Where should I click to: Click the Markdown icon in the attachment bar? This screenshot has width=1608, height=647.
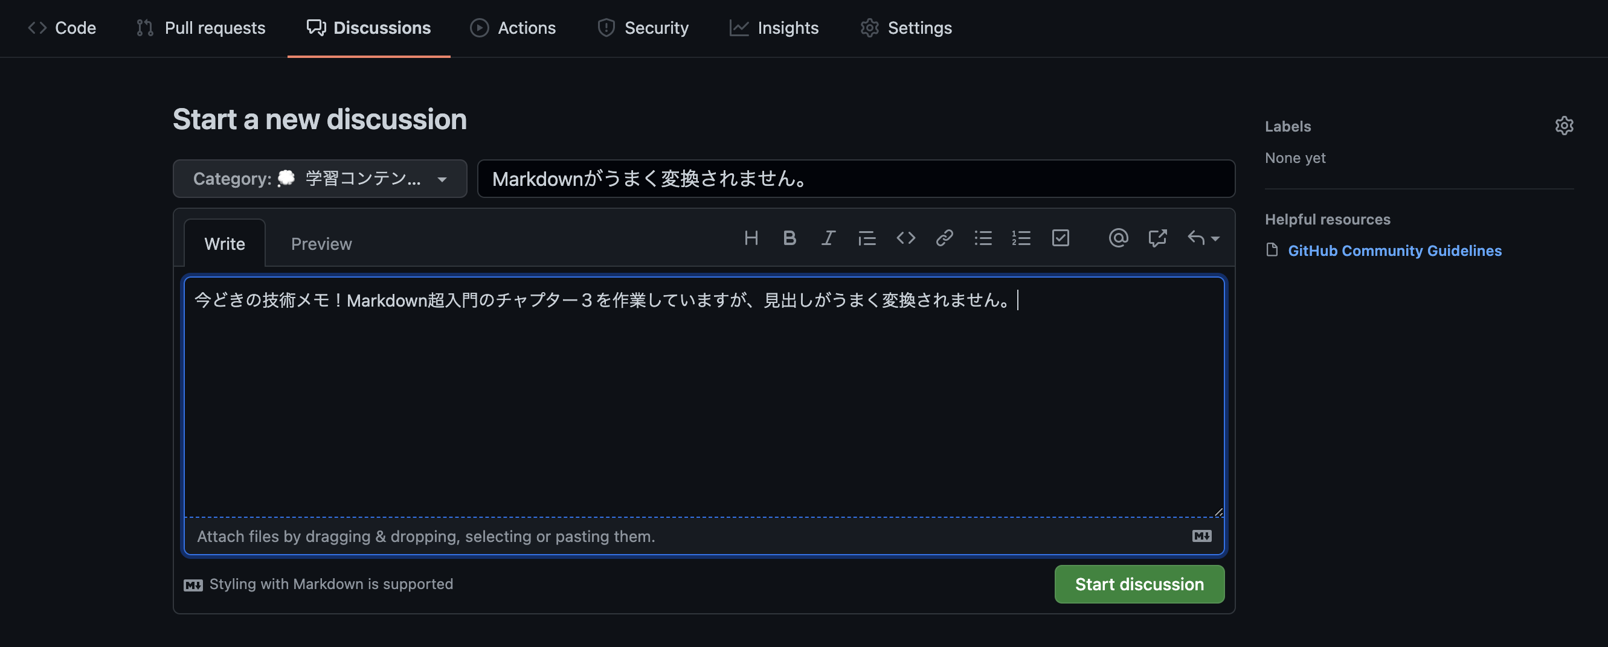click(1201, 535)
